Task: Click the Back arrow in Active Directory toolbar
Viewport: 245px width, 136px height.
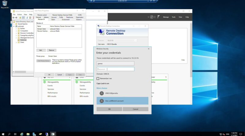Action: pyautogui.click(x=13, y=18)
